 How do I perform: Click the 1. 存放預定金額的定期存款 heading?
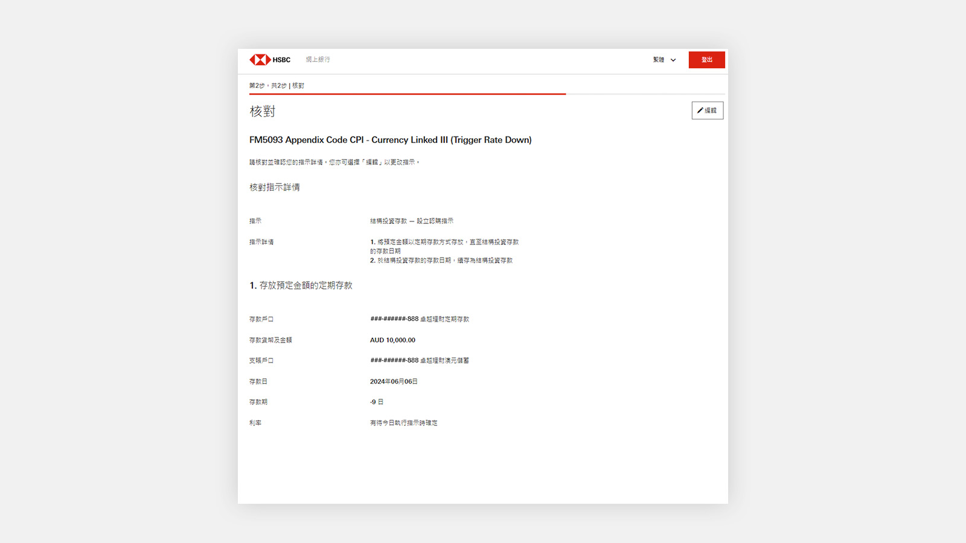click(x=301, y=285)
